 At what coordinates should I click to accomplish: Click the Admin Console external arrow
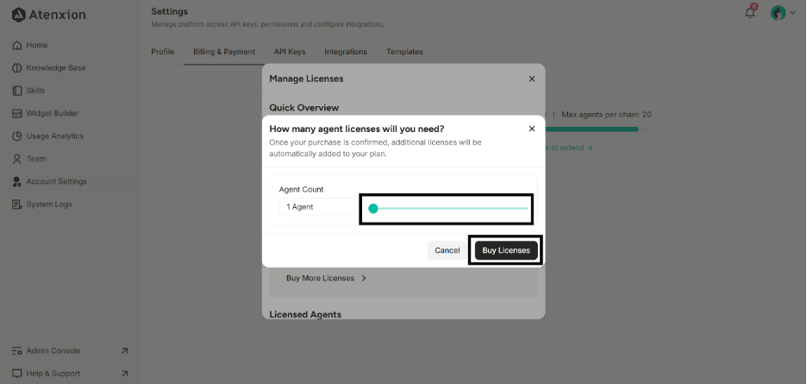coord(124,350)
